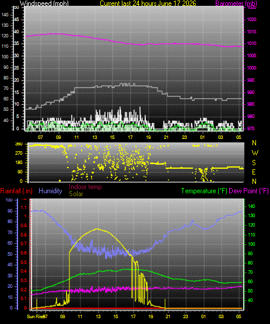Click the '40' value on the green temperature axis
The image size is (270, 324).
[x=250, y=300]
